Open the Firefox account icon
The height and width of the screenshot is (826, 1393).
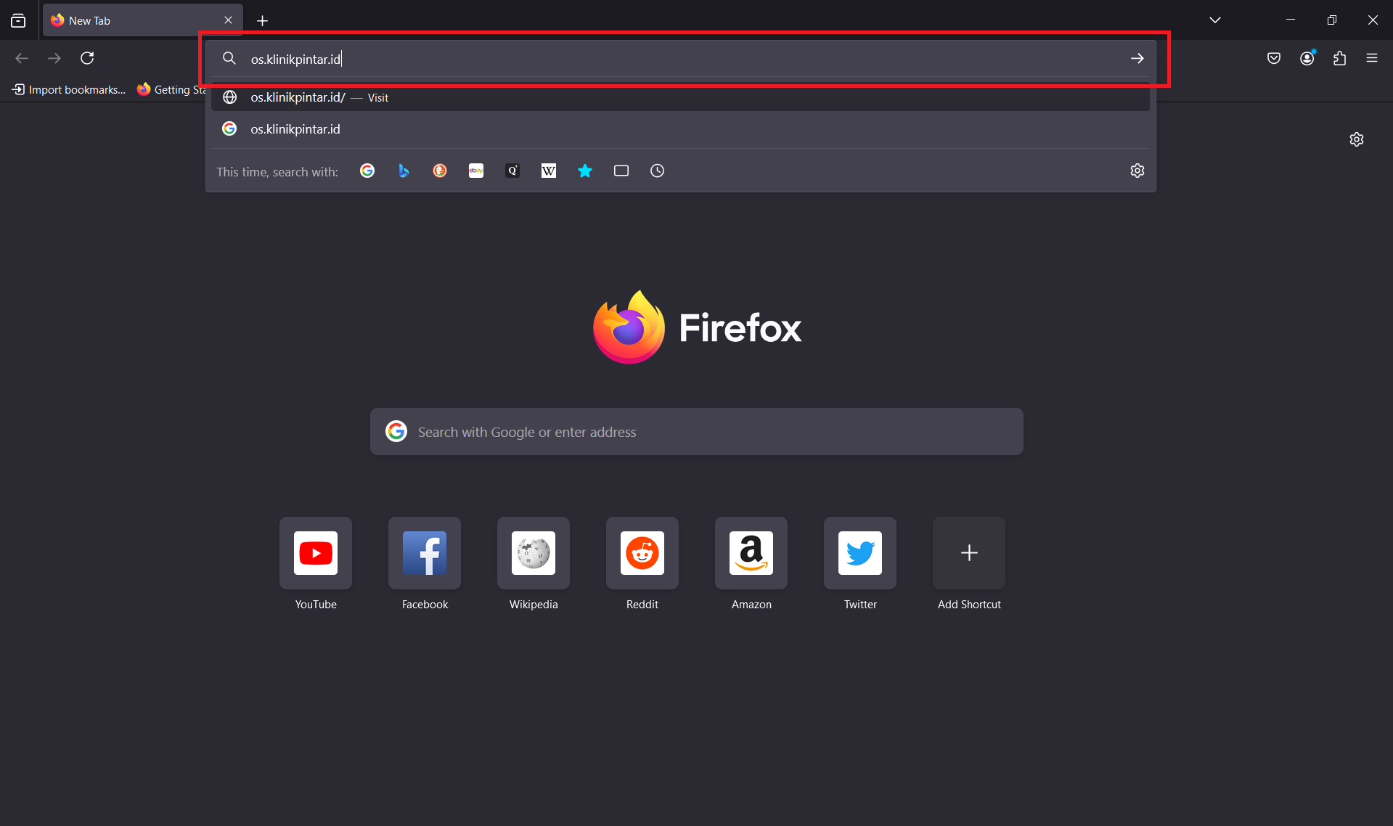coord(1307,58)
